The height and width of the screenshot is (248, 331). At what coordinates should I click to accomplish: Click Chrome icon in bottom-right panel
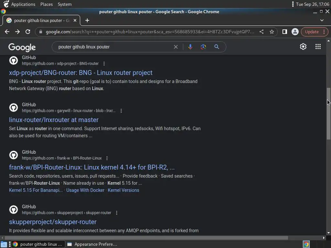[306, 244]
